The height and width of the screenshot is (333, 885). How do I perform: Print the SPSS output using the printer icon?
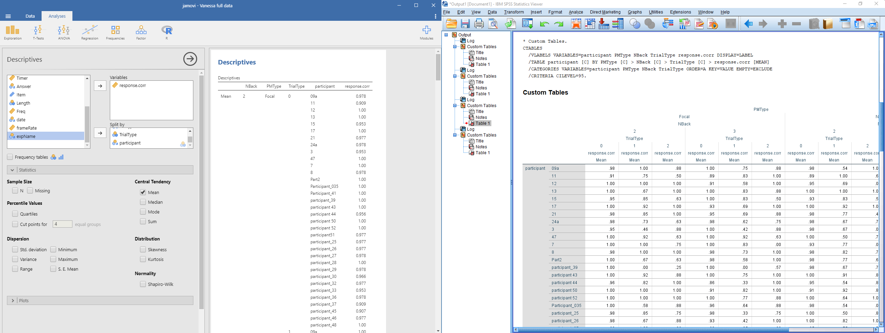click(x=479, y=24)
